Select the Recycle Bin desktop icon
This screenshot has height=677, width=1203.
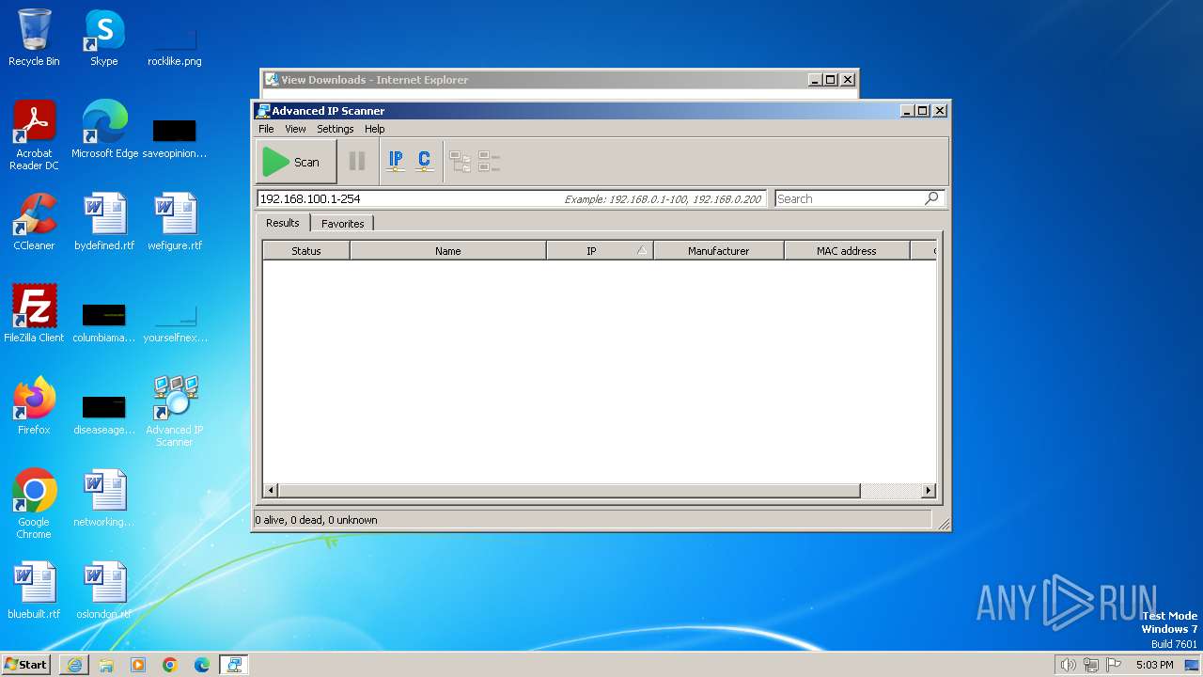(34, 38)
